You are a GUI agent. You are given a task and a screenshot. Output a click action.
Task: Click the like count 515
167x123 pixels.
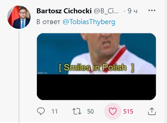(x=128, y=111)
